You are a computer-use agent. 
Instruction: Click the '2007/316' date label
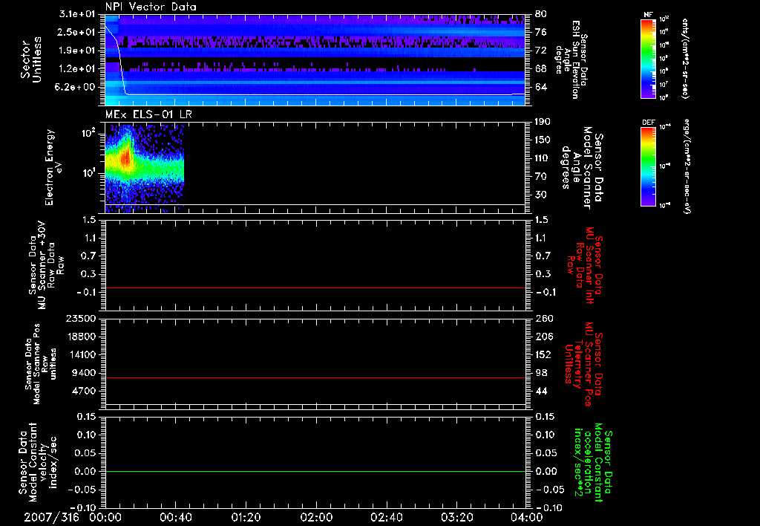[x=51, y=518]
